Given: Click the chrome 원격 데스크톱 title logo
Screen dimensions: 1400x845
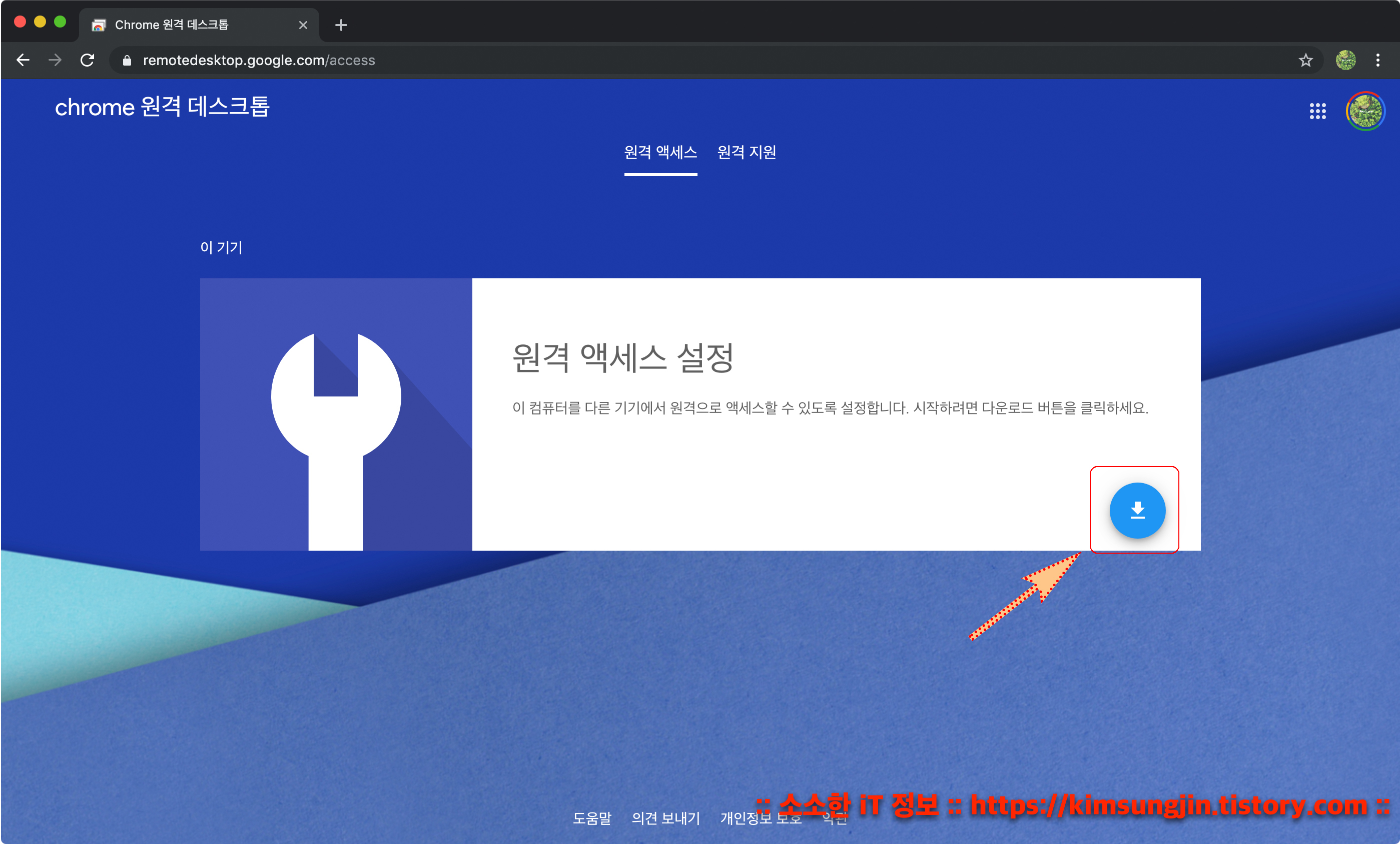Looking at the screenshot, I should (162, 107).
